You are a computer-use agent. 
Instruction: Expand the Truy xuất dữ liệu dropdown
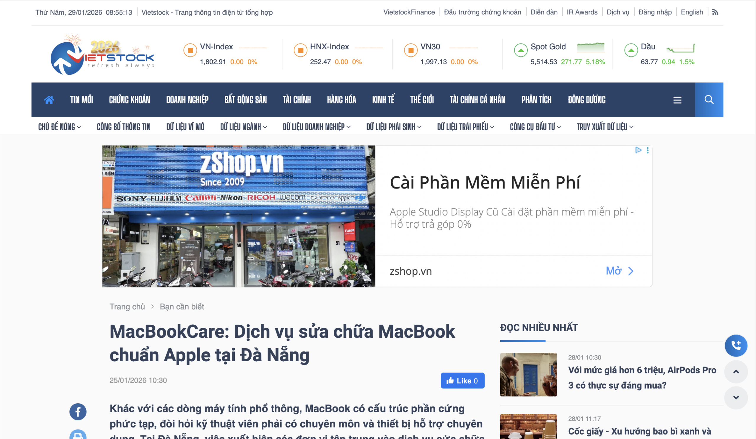point(605,127)
